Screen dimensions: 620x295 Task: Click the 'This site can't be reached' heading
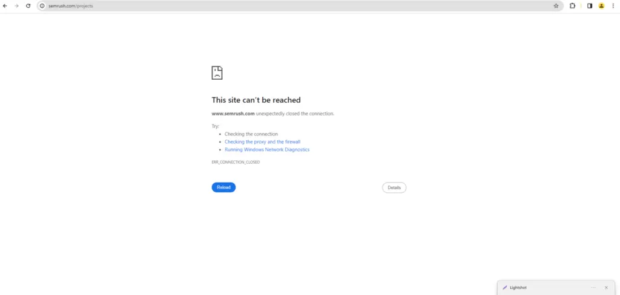[x=256, y=100]
